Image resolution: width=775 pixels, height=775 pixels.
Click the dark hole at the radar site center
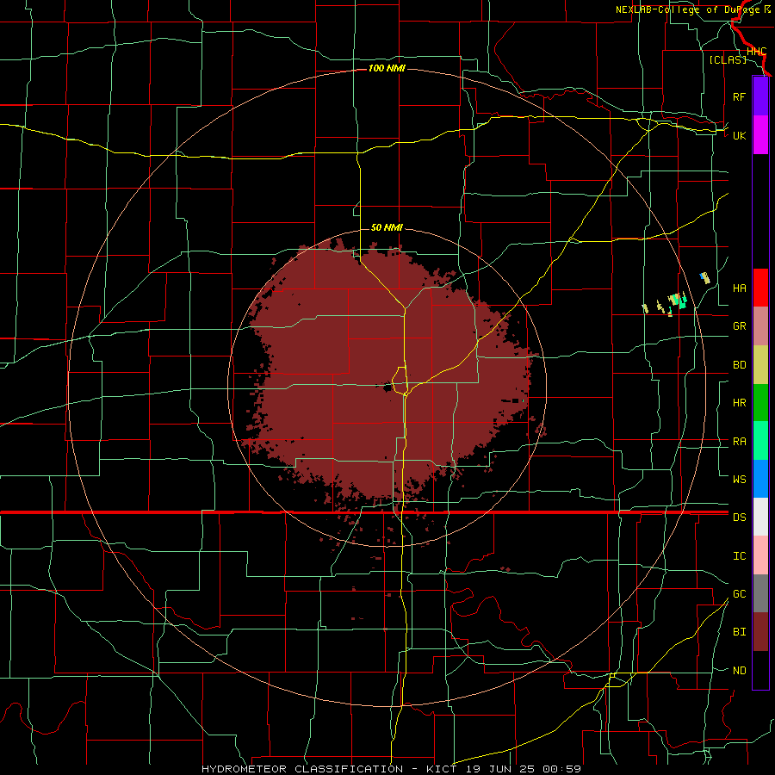coord(387,387)
